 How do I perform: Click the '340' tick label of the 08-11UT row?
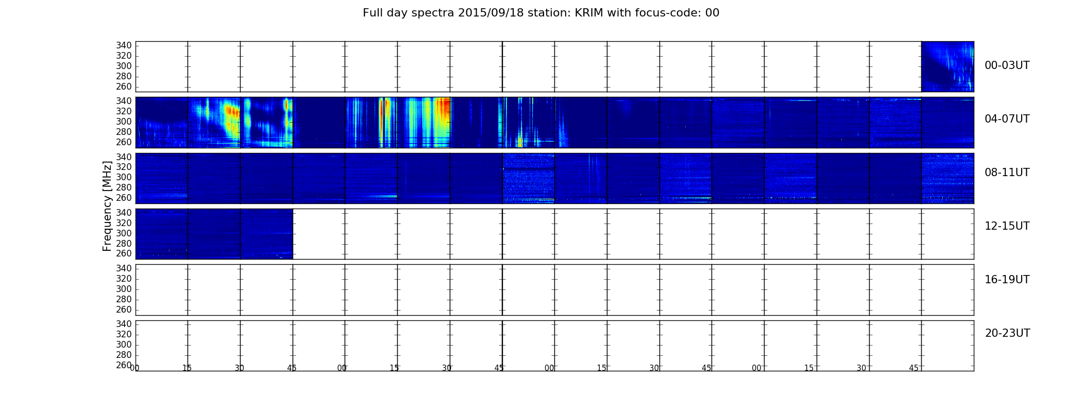[x=124, y=157]
